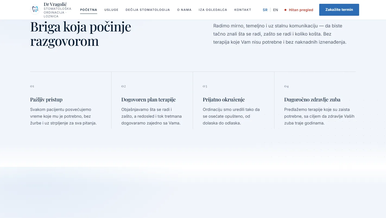Click text Predlažemo terapije koje su zaista

319,116
